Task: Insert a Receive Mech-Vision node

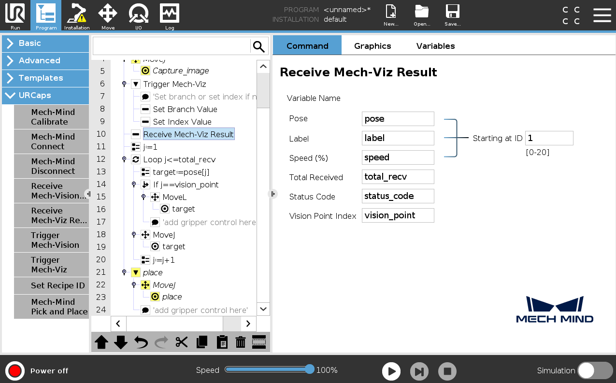Action: coord(51,191)
